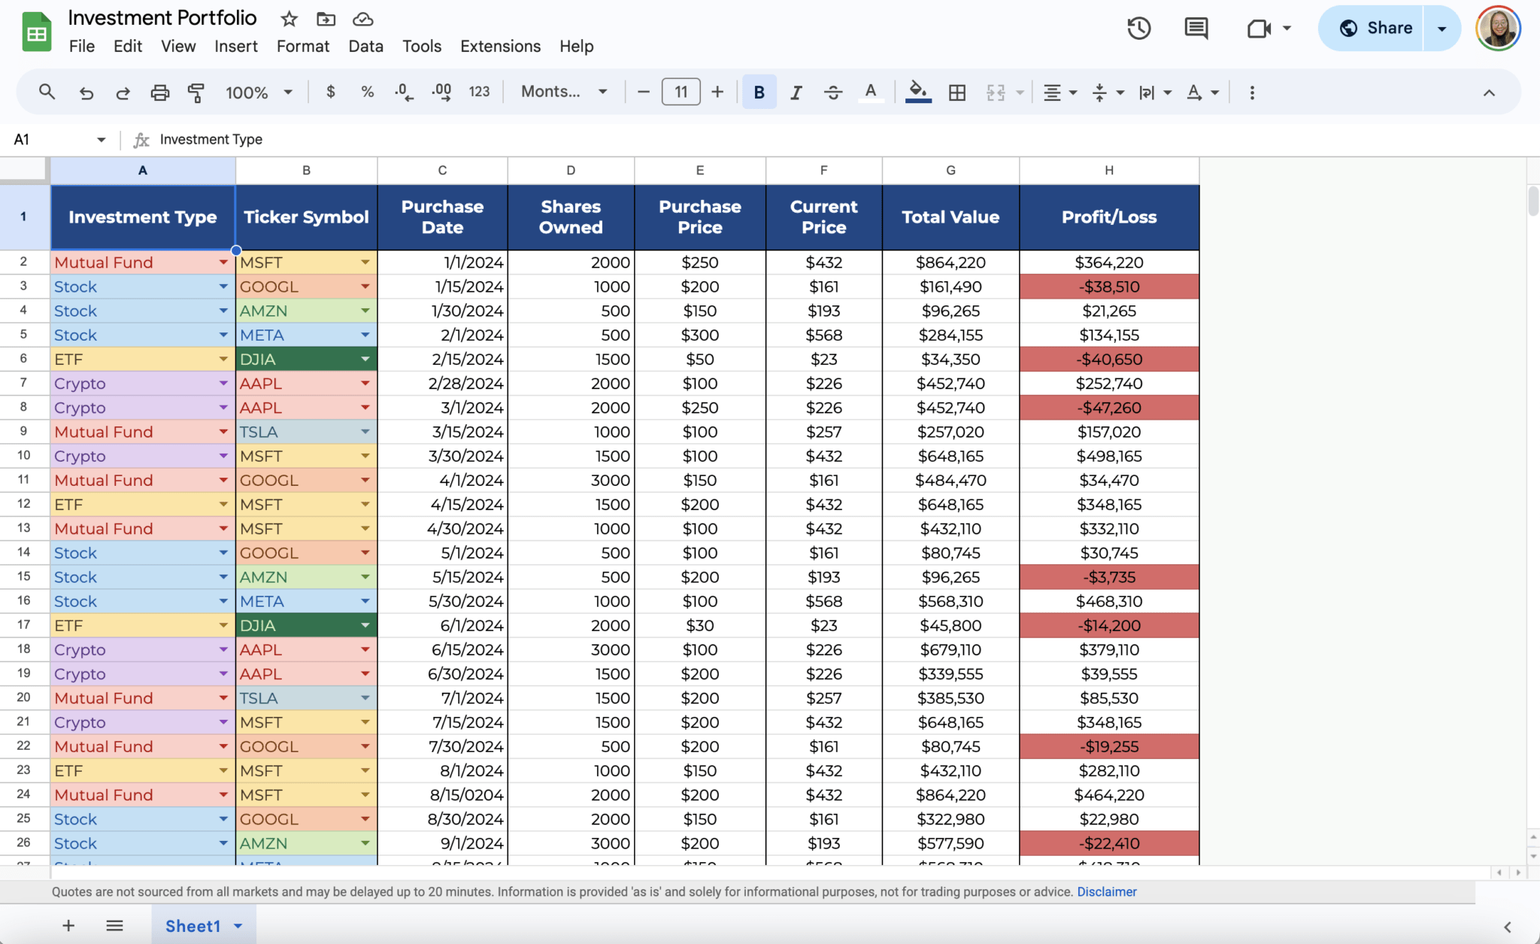The width and height of the screenshot is (1540, 944).
Task: Activate the paint format tool
Action: point(196,93)
